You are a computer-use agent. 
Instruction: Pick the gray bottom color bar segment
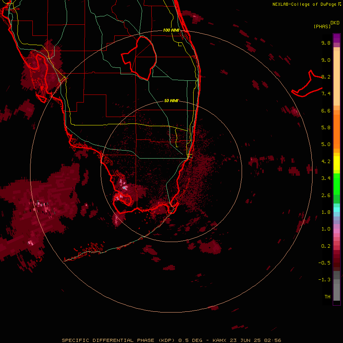337,293
